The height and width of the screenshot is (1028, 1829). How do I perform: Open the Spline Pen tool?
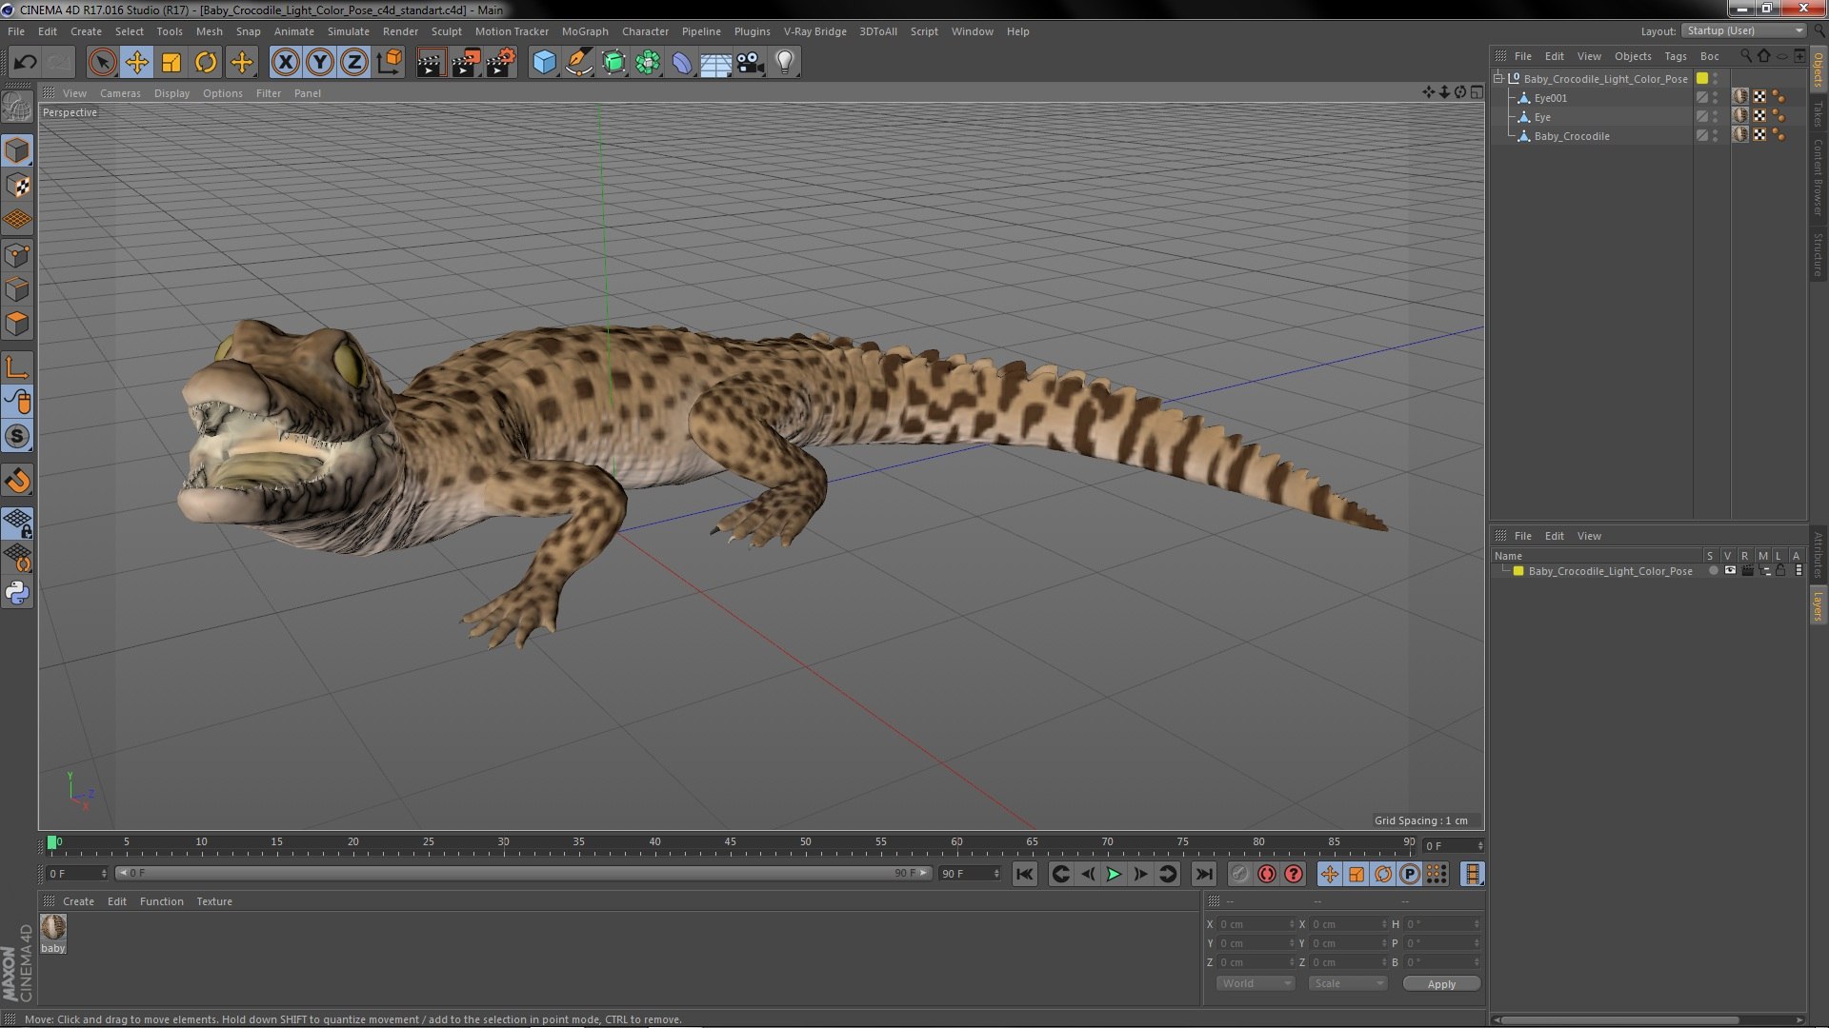578,63
